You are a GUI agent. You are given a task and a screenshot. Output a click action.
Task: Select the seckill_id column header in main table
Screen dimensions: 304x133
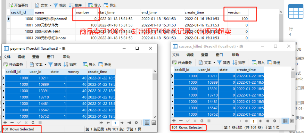(22, 12)
